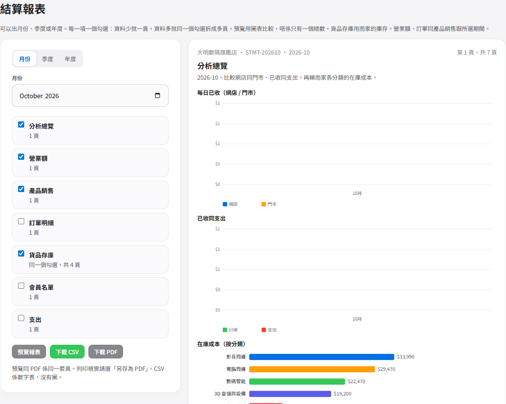
Task: Toggle the 已收 legend green swatch
Action: tap(225, 330)
